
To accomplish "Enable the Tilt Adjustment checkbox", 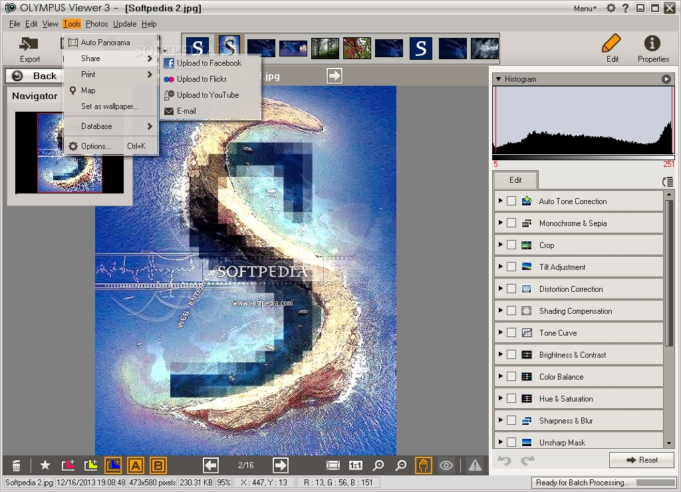I will (x=511, y=267).
